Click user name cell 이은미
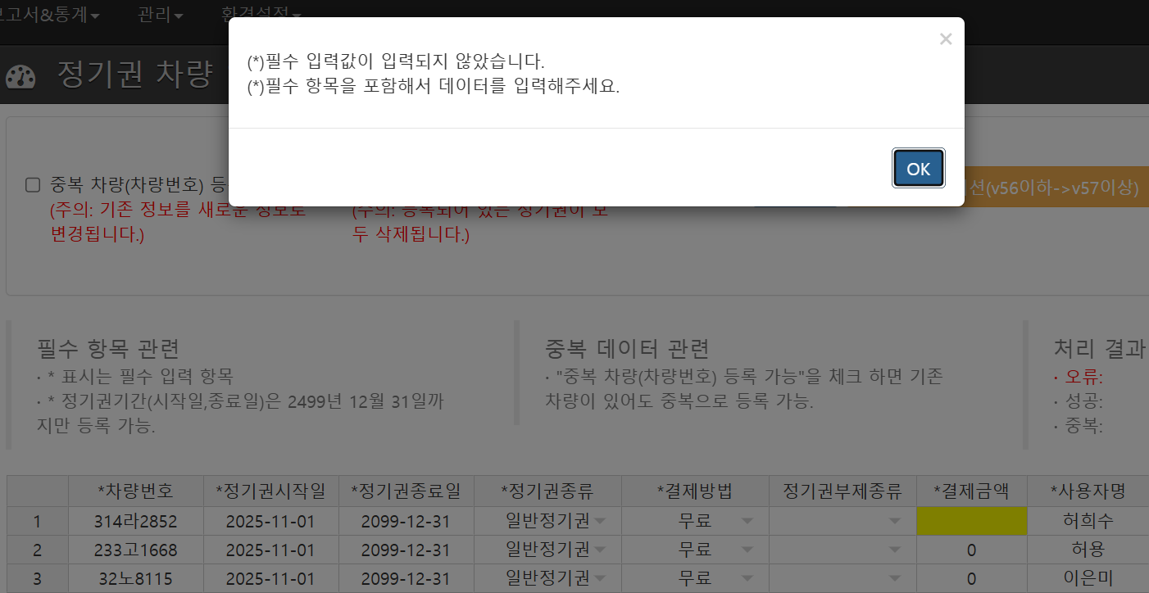The width and height of the screenshot is (1149, 593). [1088, 578]
